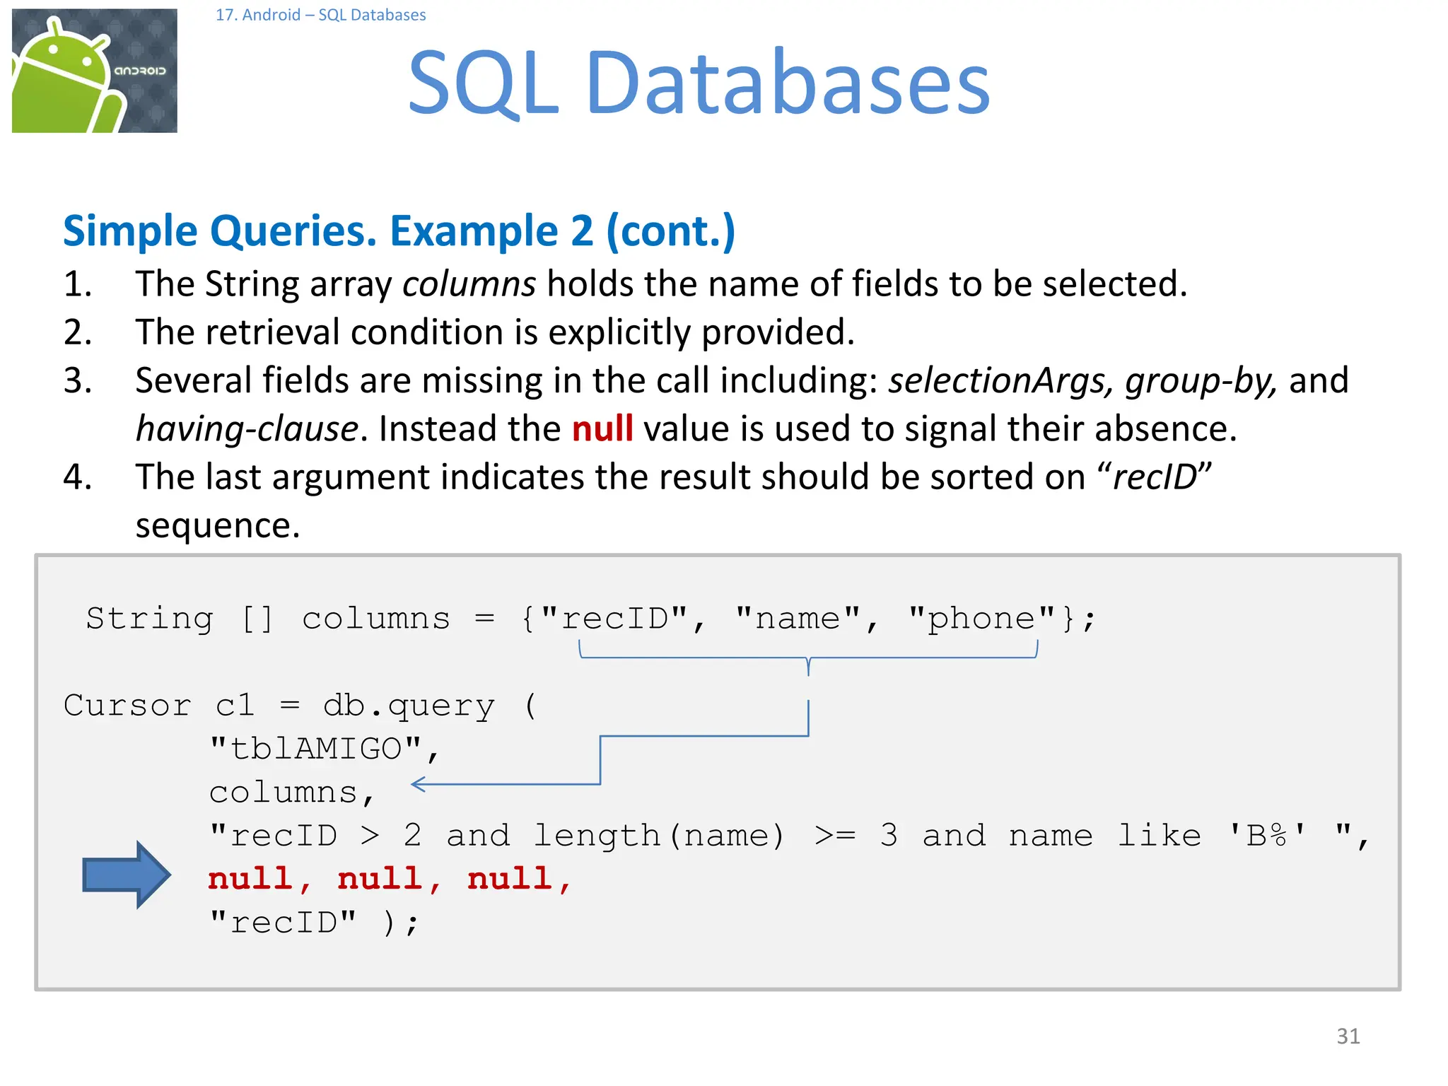
Task: Click the red 'null' word in point 3
Action: pyautogui.click(x=602, y=429)
